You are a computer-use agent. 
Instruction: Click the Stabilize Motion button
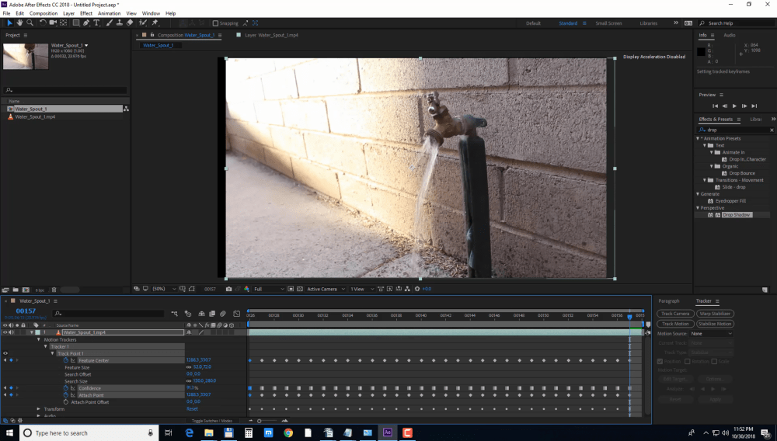(715, 324)
